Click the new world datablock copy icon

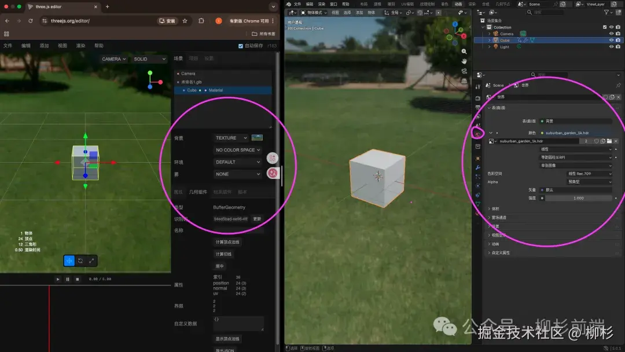[612, 97]
